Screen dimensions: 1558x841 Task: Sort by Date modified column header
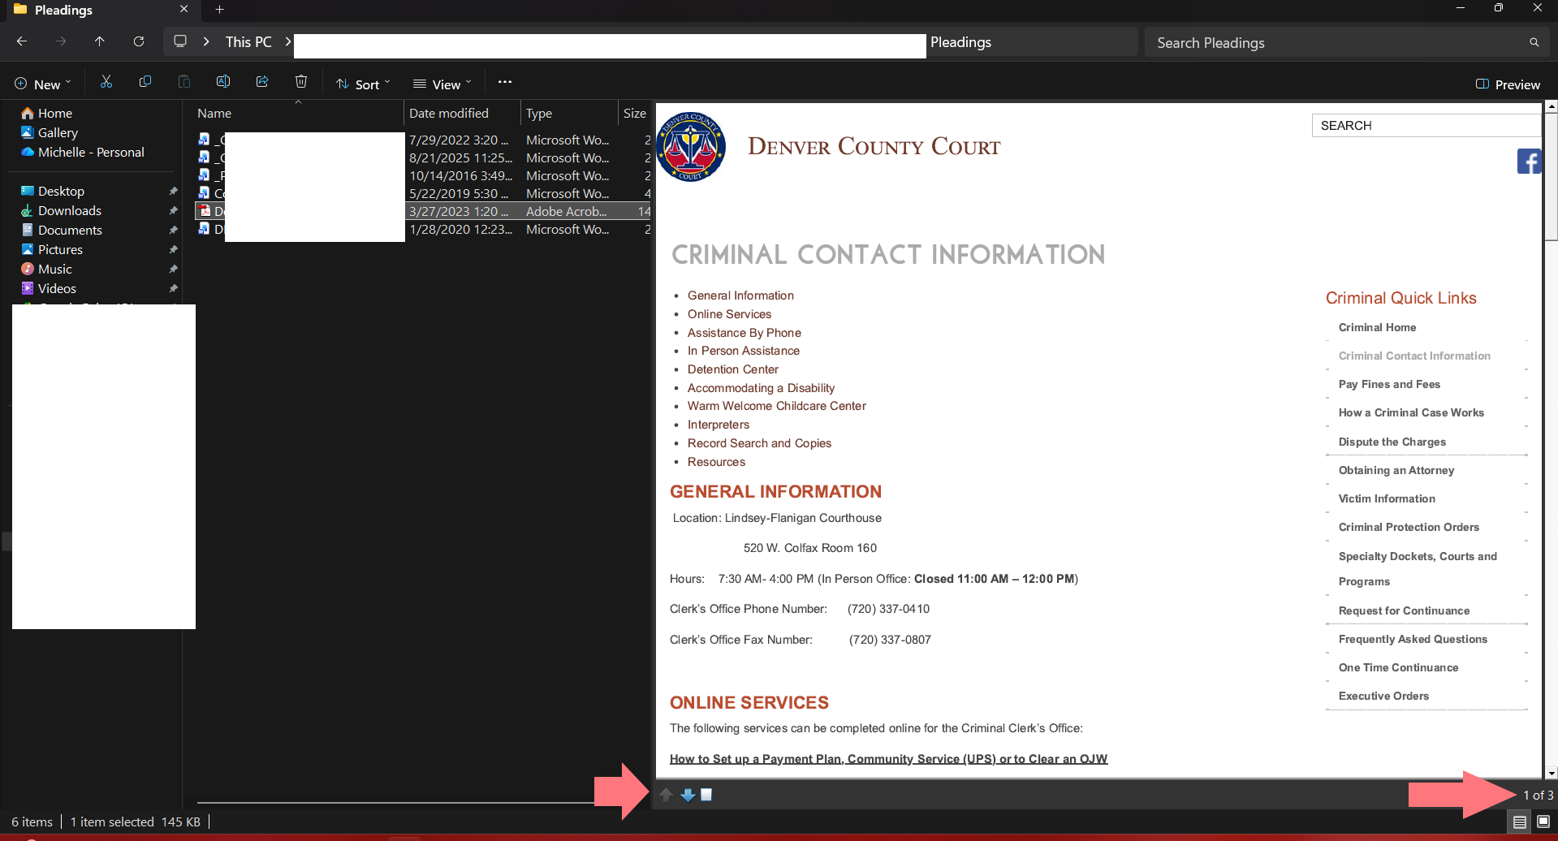click(x=461, y=113)
